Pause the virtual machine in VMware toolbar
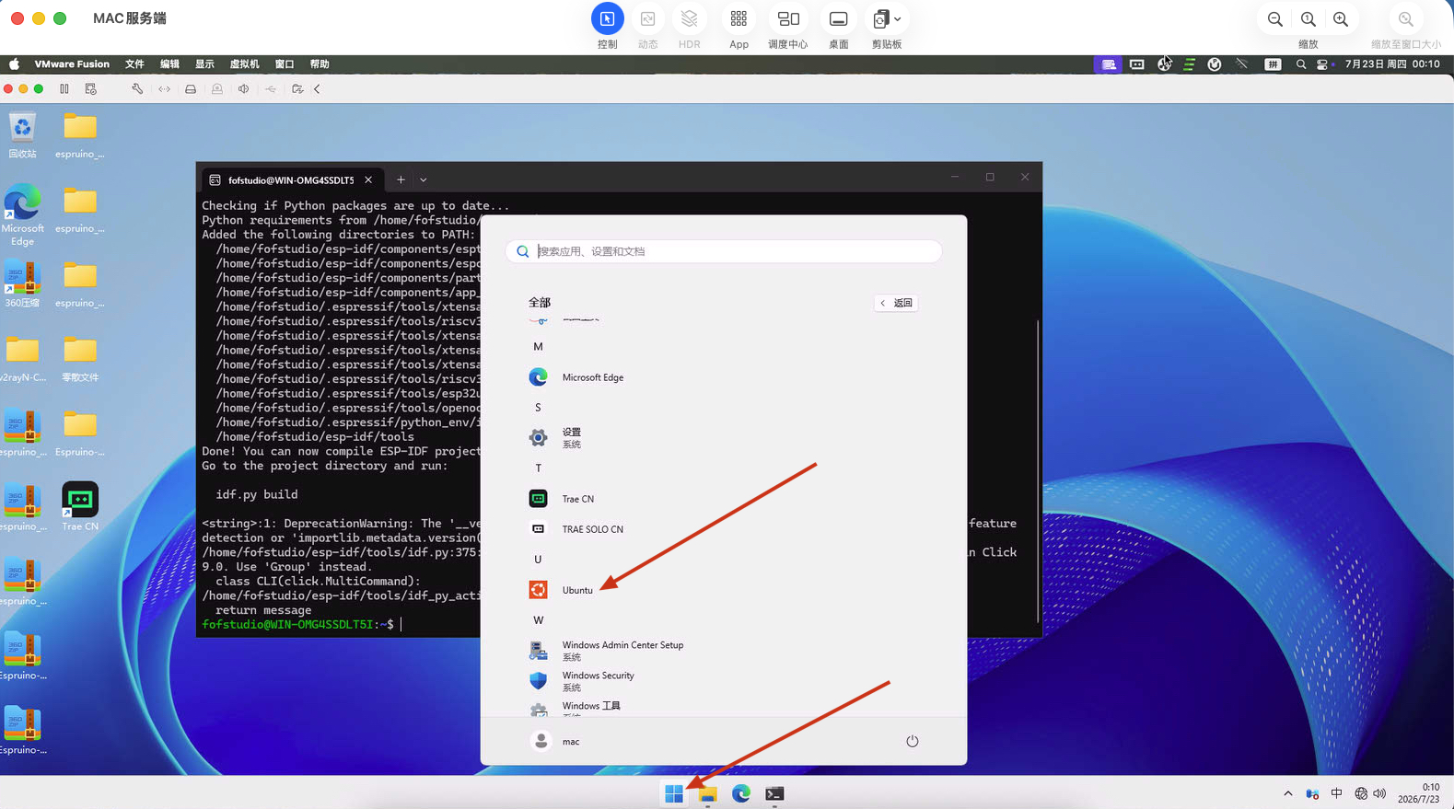This screenshot has width=1454, height=809. point(64,89)
